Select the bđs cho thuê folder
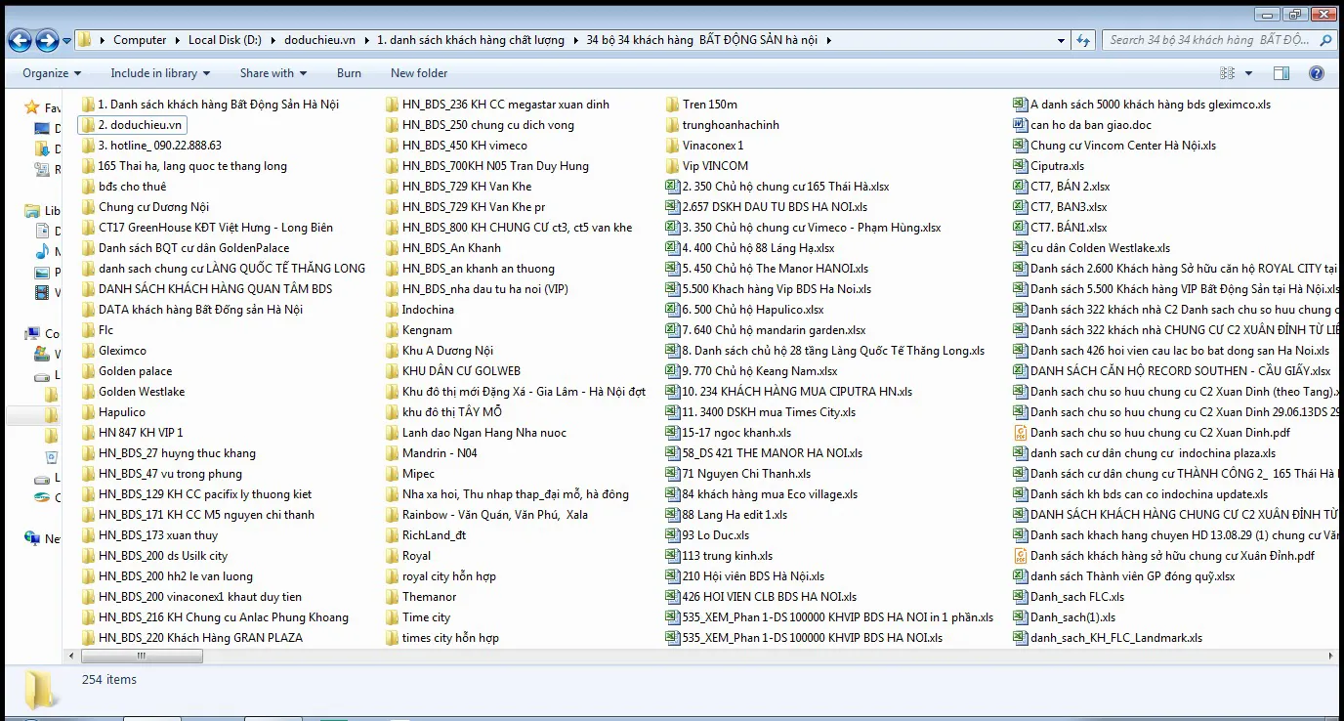 pos(123,187)
